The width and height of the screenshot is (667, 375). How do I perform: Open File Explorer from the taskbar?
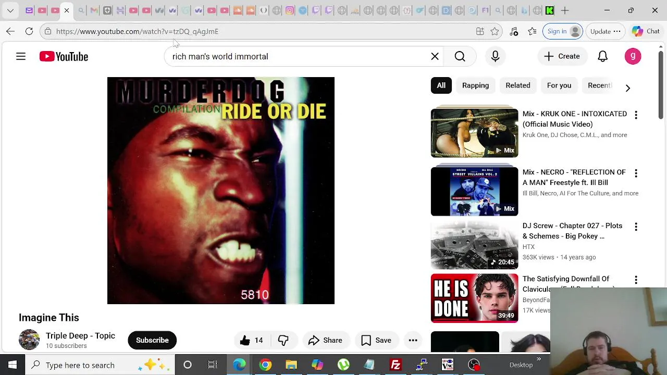click(291, 365)
